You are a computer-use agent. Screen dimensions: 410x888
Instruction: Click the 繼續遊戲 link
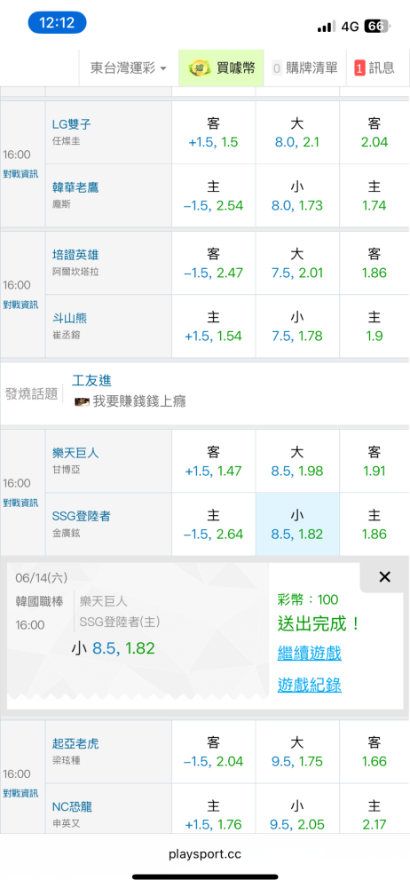[309, 653]
